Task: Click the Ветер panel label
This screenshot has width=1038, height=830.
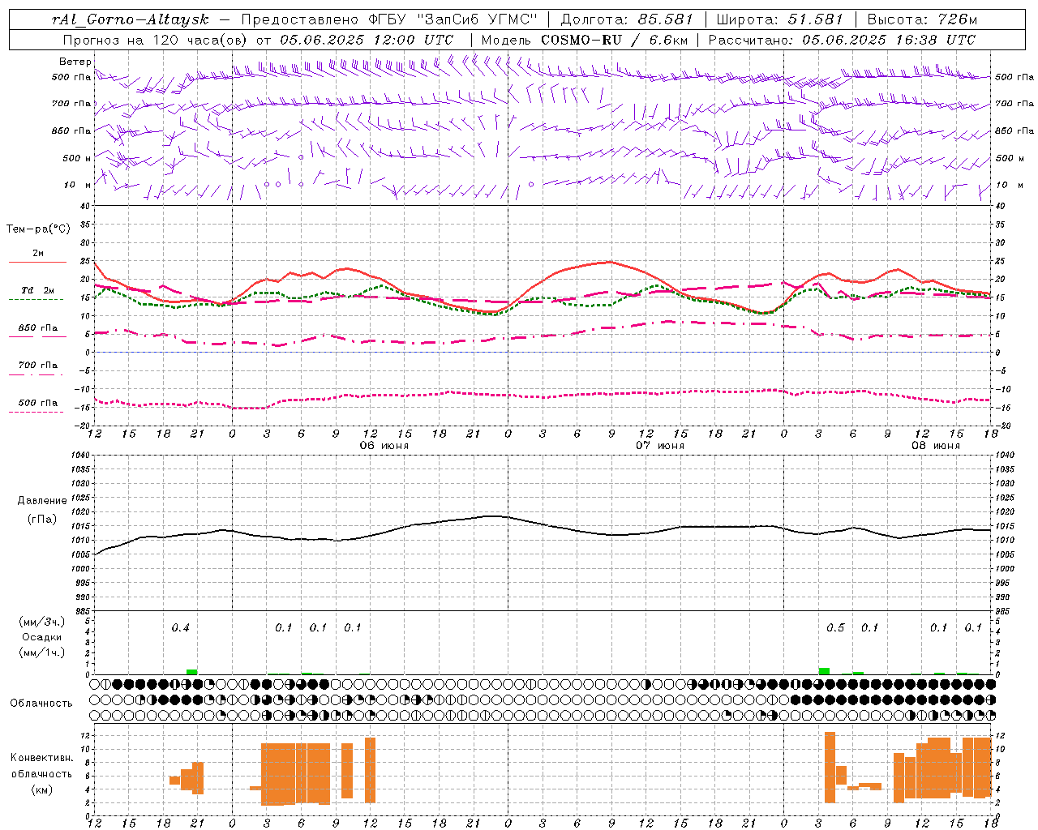Action: click(x=75, y=62)
